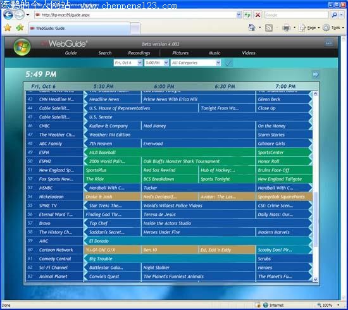This screenshot has width=348, height=310.
Task: Open the Ed, Edd 'n Eddy program
Action: point(227,250)
